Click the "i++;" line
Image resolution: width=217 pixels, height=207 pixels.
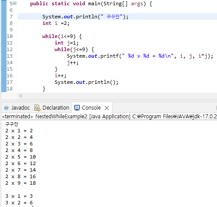(x=60, y=76)
